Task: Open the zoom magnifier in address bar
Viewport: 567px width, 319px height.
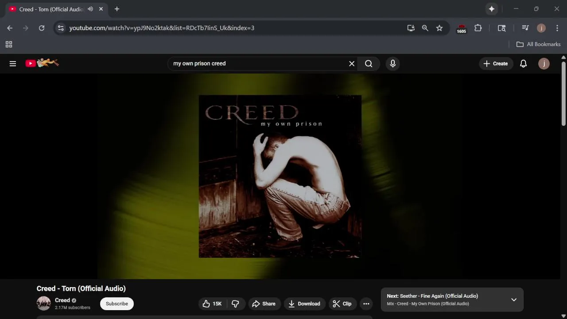Action: 425,28
